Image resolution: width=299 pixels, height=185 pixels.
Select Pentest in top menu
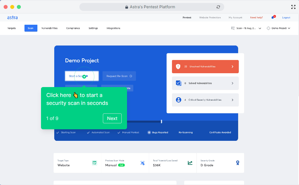tap(187, 17)
